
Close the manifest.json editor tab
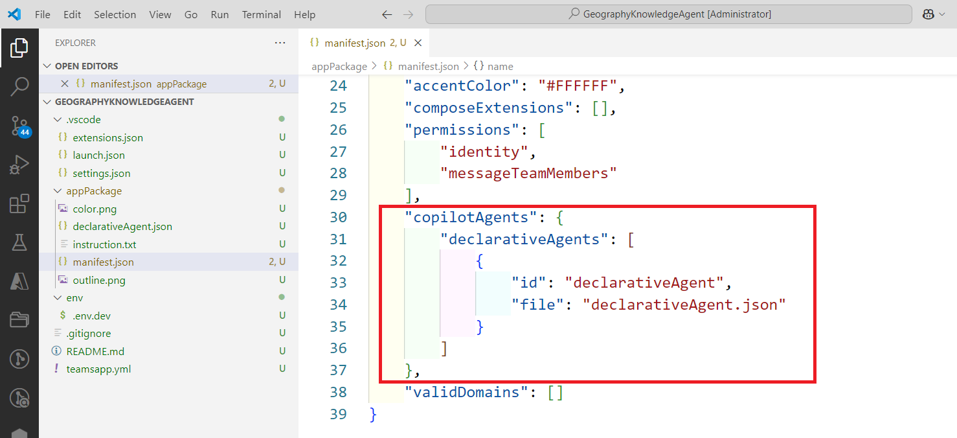(x=418, y=43)
